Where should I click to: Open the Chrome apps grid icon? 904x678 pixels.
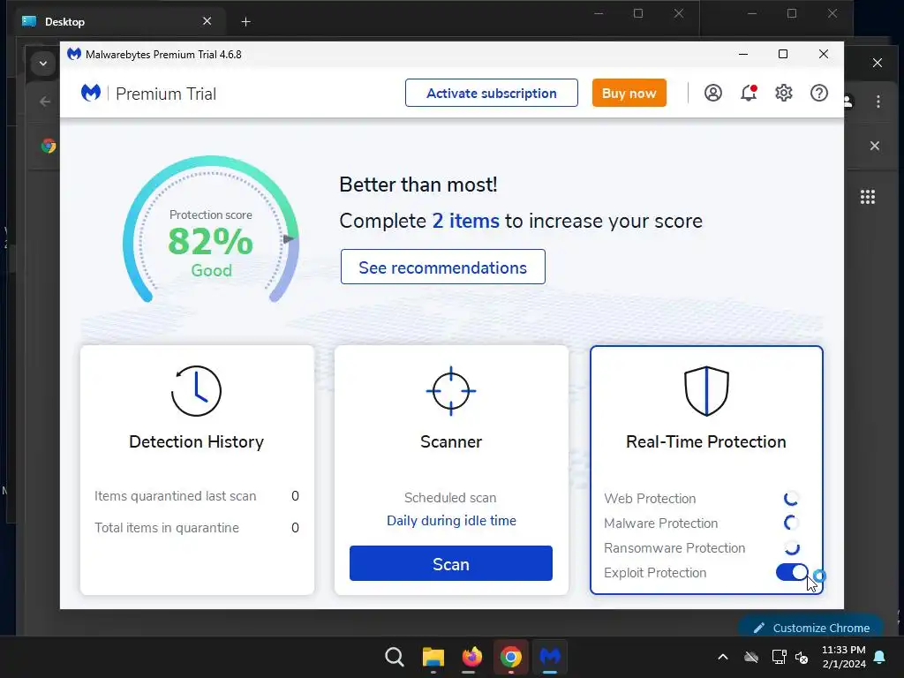tap(868, 197)
